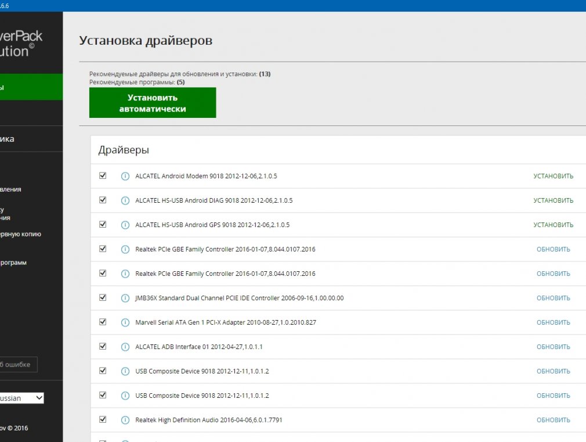586x442 pixels.
Task: Toggle JMB36X Standard Dual Channel checkbox
Action: (x=103, y=297)
